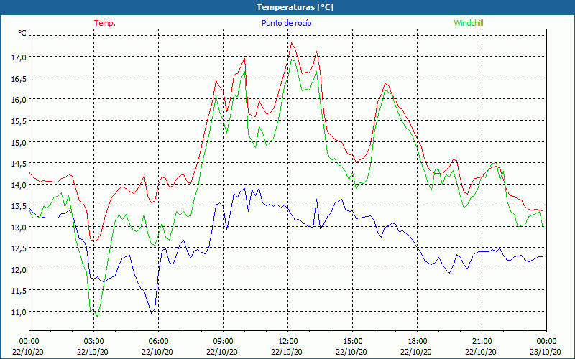Click the 15,0 y-axis value
Screen dimensions: 575x359
19,142
